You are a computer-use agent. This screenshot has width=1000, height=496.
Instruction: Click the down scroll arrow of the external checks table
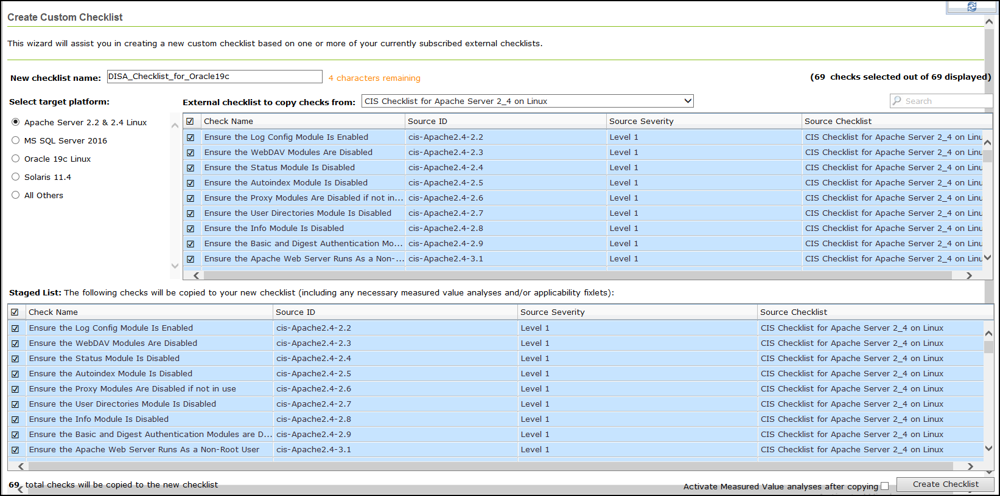pyautogui.click(x=988, y=258)
